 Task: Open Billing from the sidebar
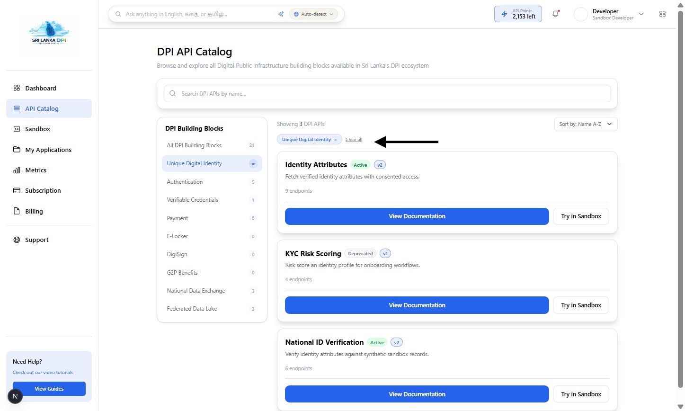tap(49, 211)
